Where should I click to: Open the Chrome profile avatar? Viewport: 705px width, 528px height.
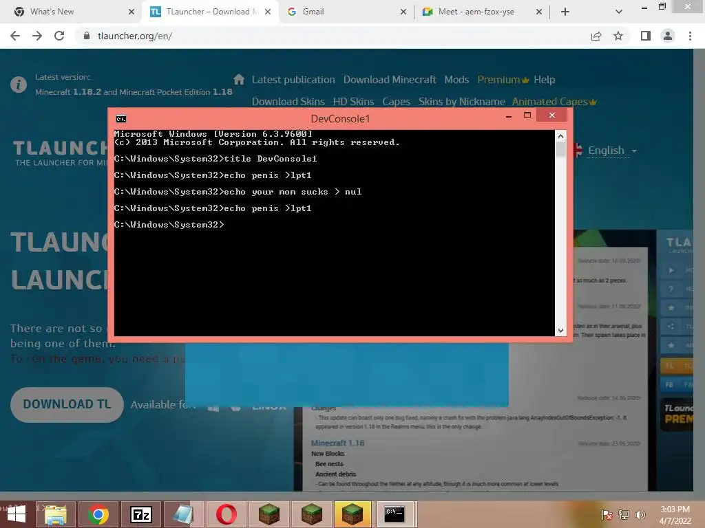[x=668, y=36]
